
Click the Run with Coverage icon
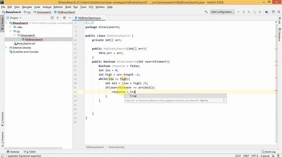coord(249,12)
